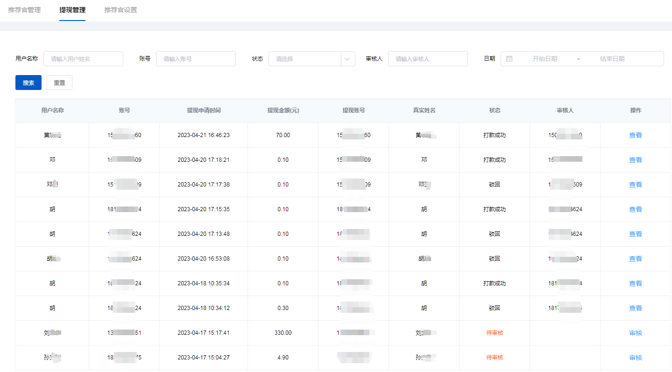The width and height of the screenshot is (672, 372).
Task: Click 待审核 status in 330.00 row
Action: point(495,333)
